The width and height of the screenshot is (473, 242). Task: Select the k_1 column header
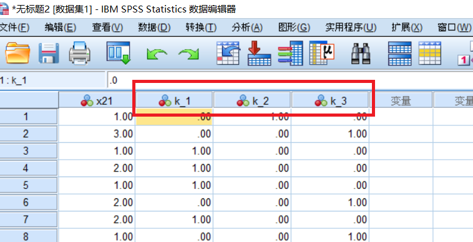[x=174, y=100]
